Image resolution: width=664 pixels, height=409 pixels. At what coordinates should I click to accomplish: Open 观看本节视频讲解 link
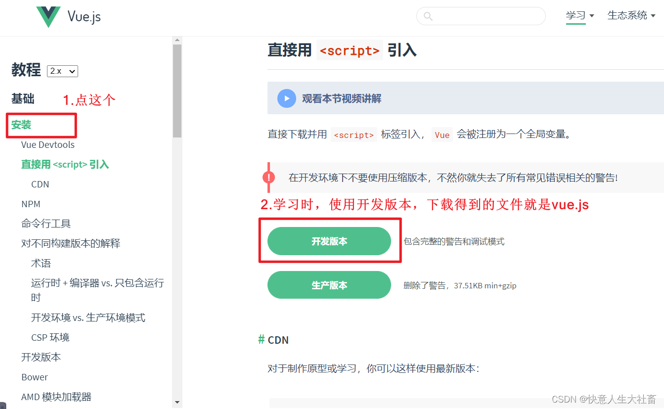tap(342, 98)
